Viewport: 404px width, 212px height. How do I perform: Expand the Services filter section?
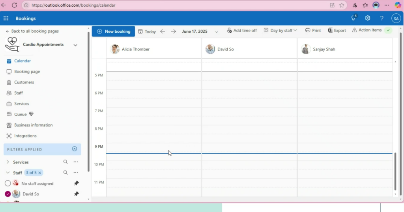click(x=8, y=162)
